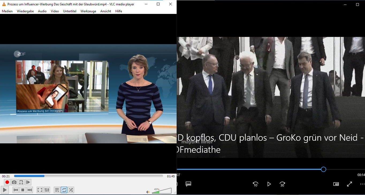Viewport: 365px width, 195px height.
Task: Open the Werkzeuge menu
Action: pyautogui.click(x=88, y=11)
